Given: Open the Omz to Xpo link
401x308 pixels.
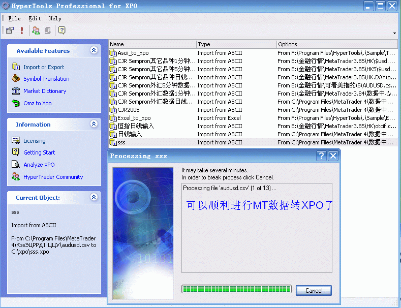Looking at the screenshot, I should click(x=37, y=103).
